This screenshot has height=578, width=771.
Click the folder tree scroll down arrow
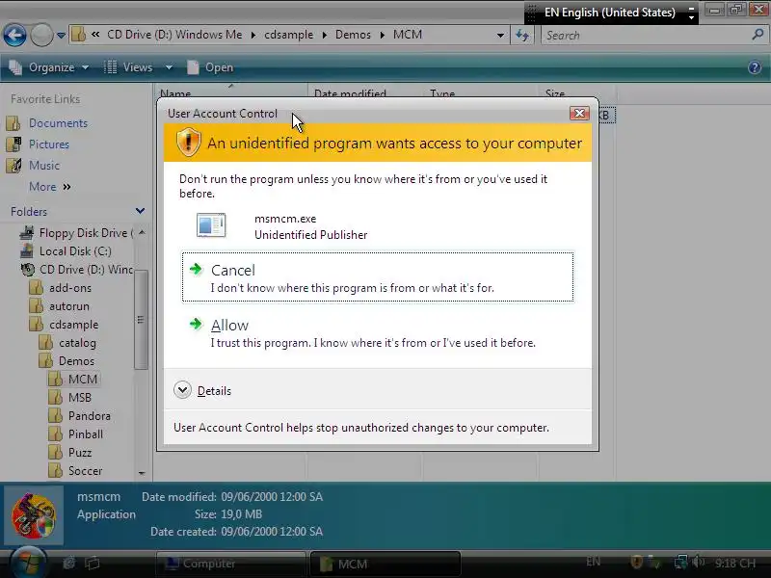[x=142, y=473]
